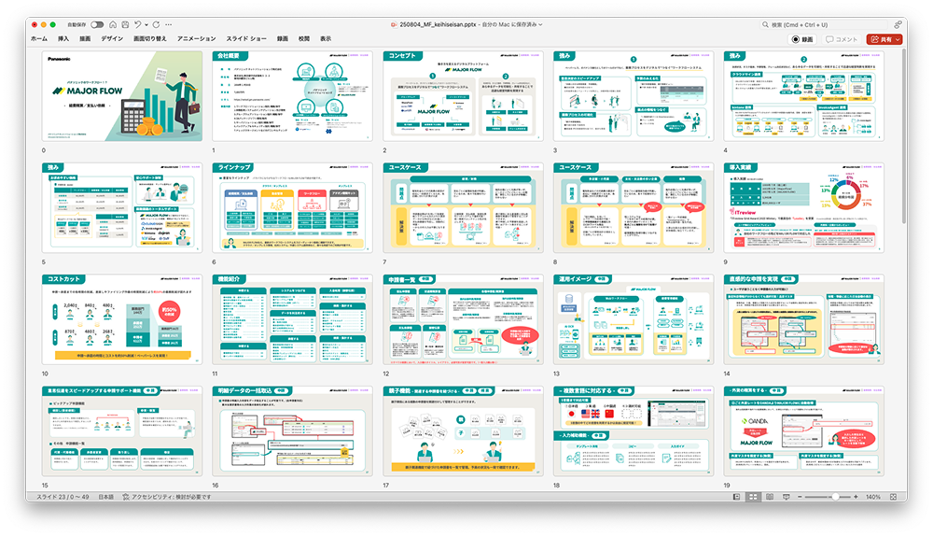Select the MAJOR FLOW title slide 0
The height and width of the screenshot is (536, 933).
pos(122,96)
